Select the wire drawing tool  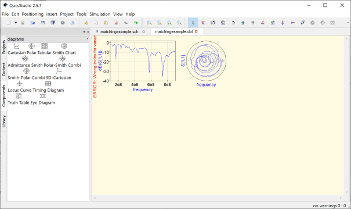263,23
